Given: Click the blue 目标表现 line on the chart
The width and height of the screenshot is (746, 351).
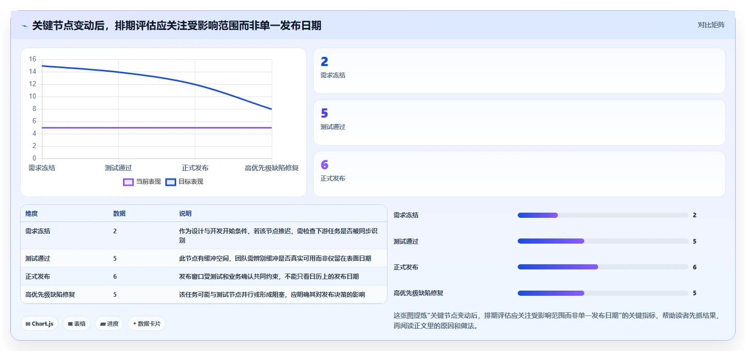Looking at the screenshot, I should tap(195, 84).
